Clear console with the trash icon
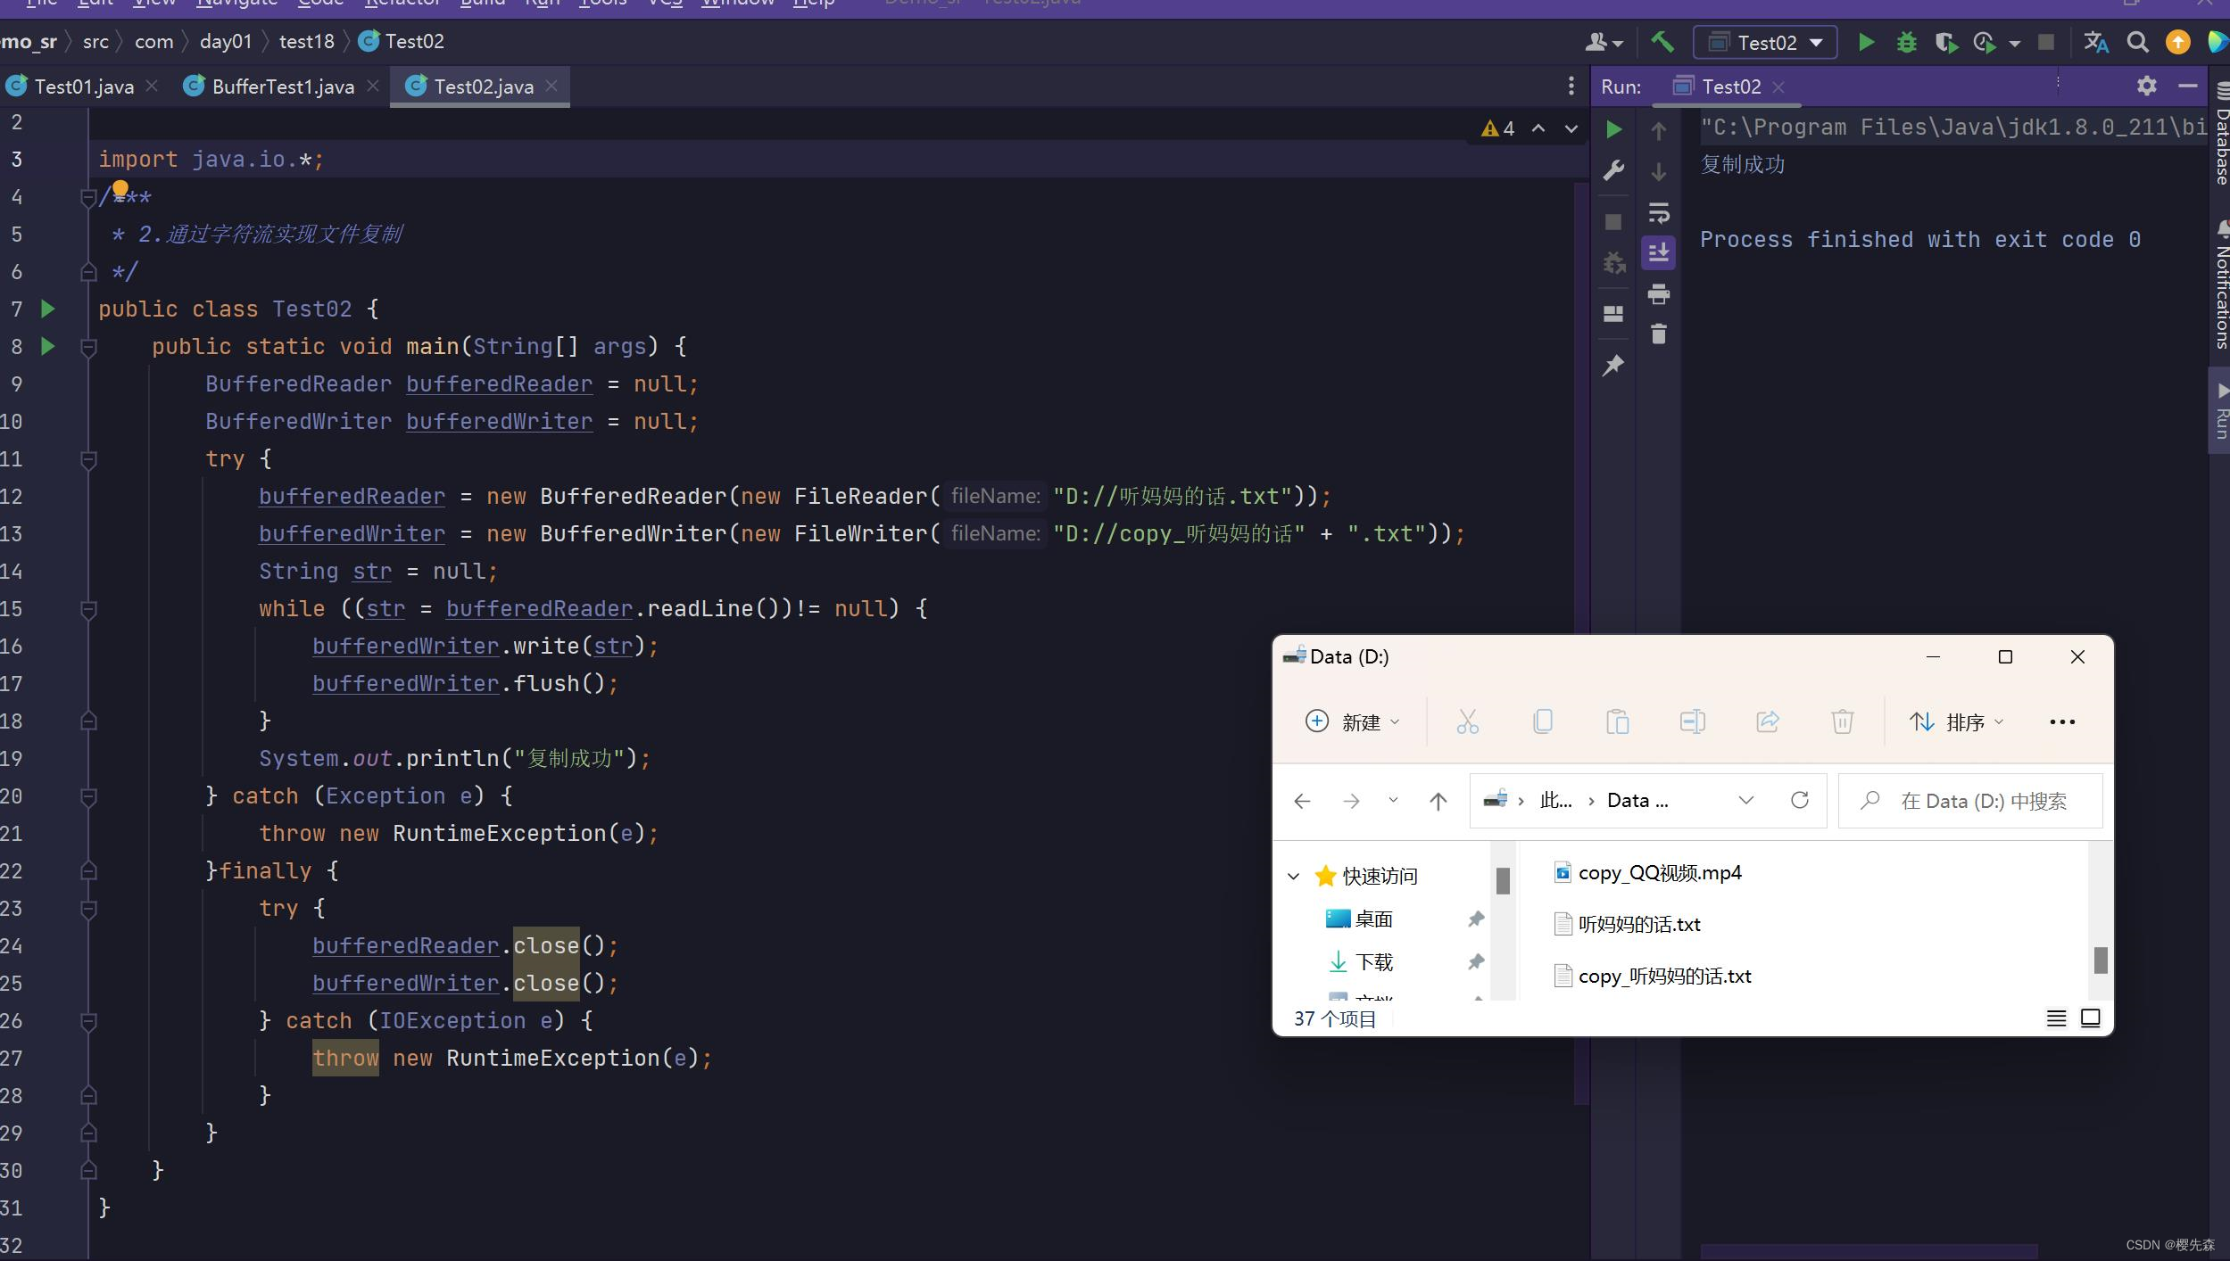Screen dimensions: 2230x1261 (x=1659, y=334)
